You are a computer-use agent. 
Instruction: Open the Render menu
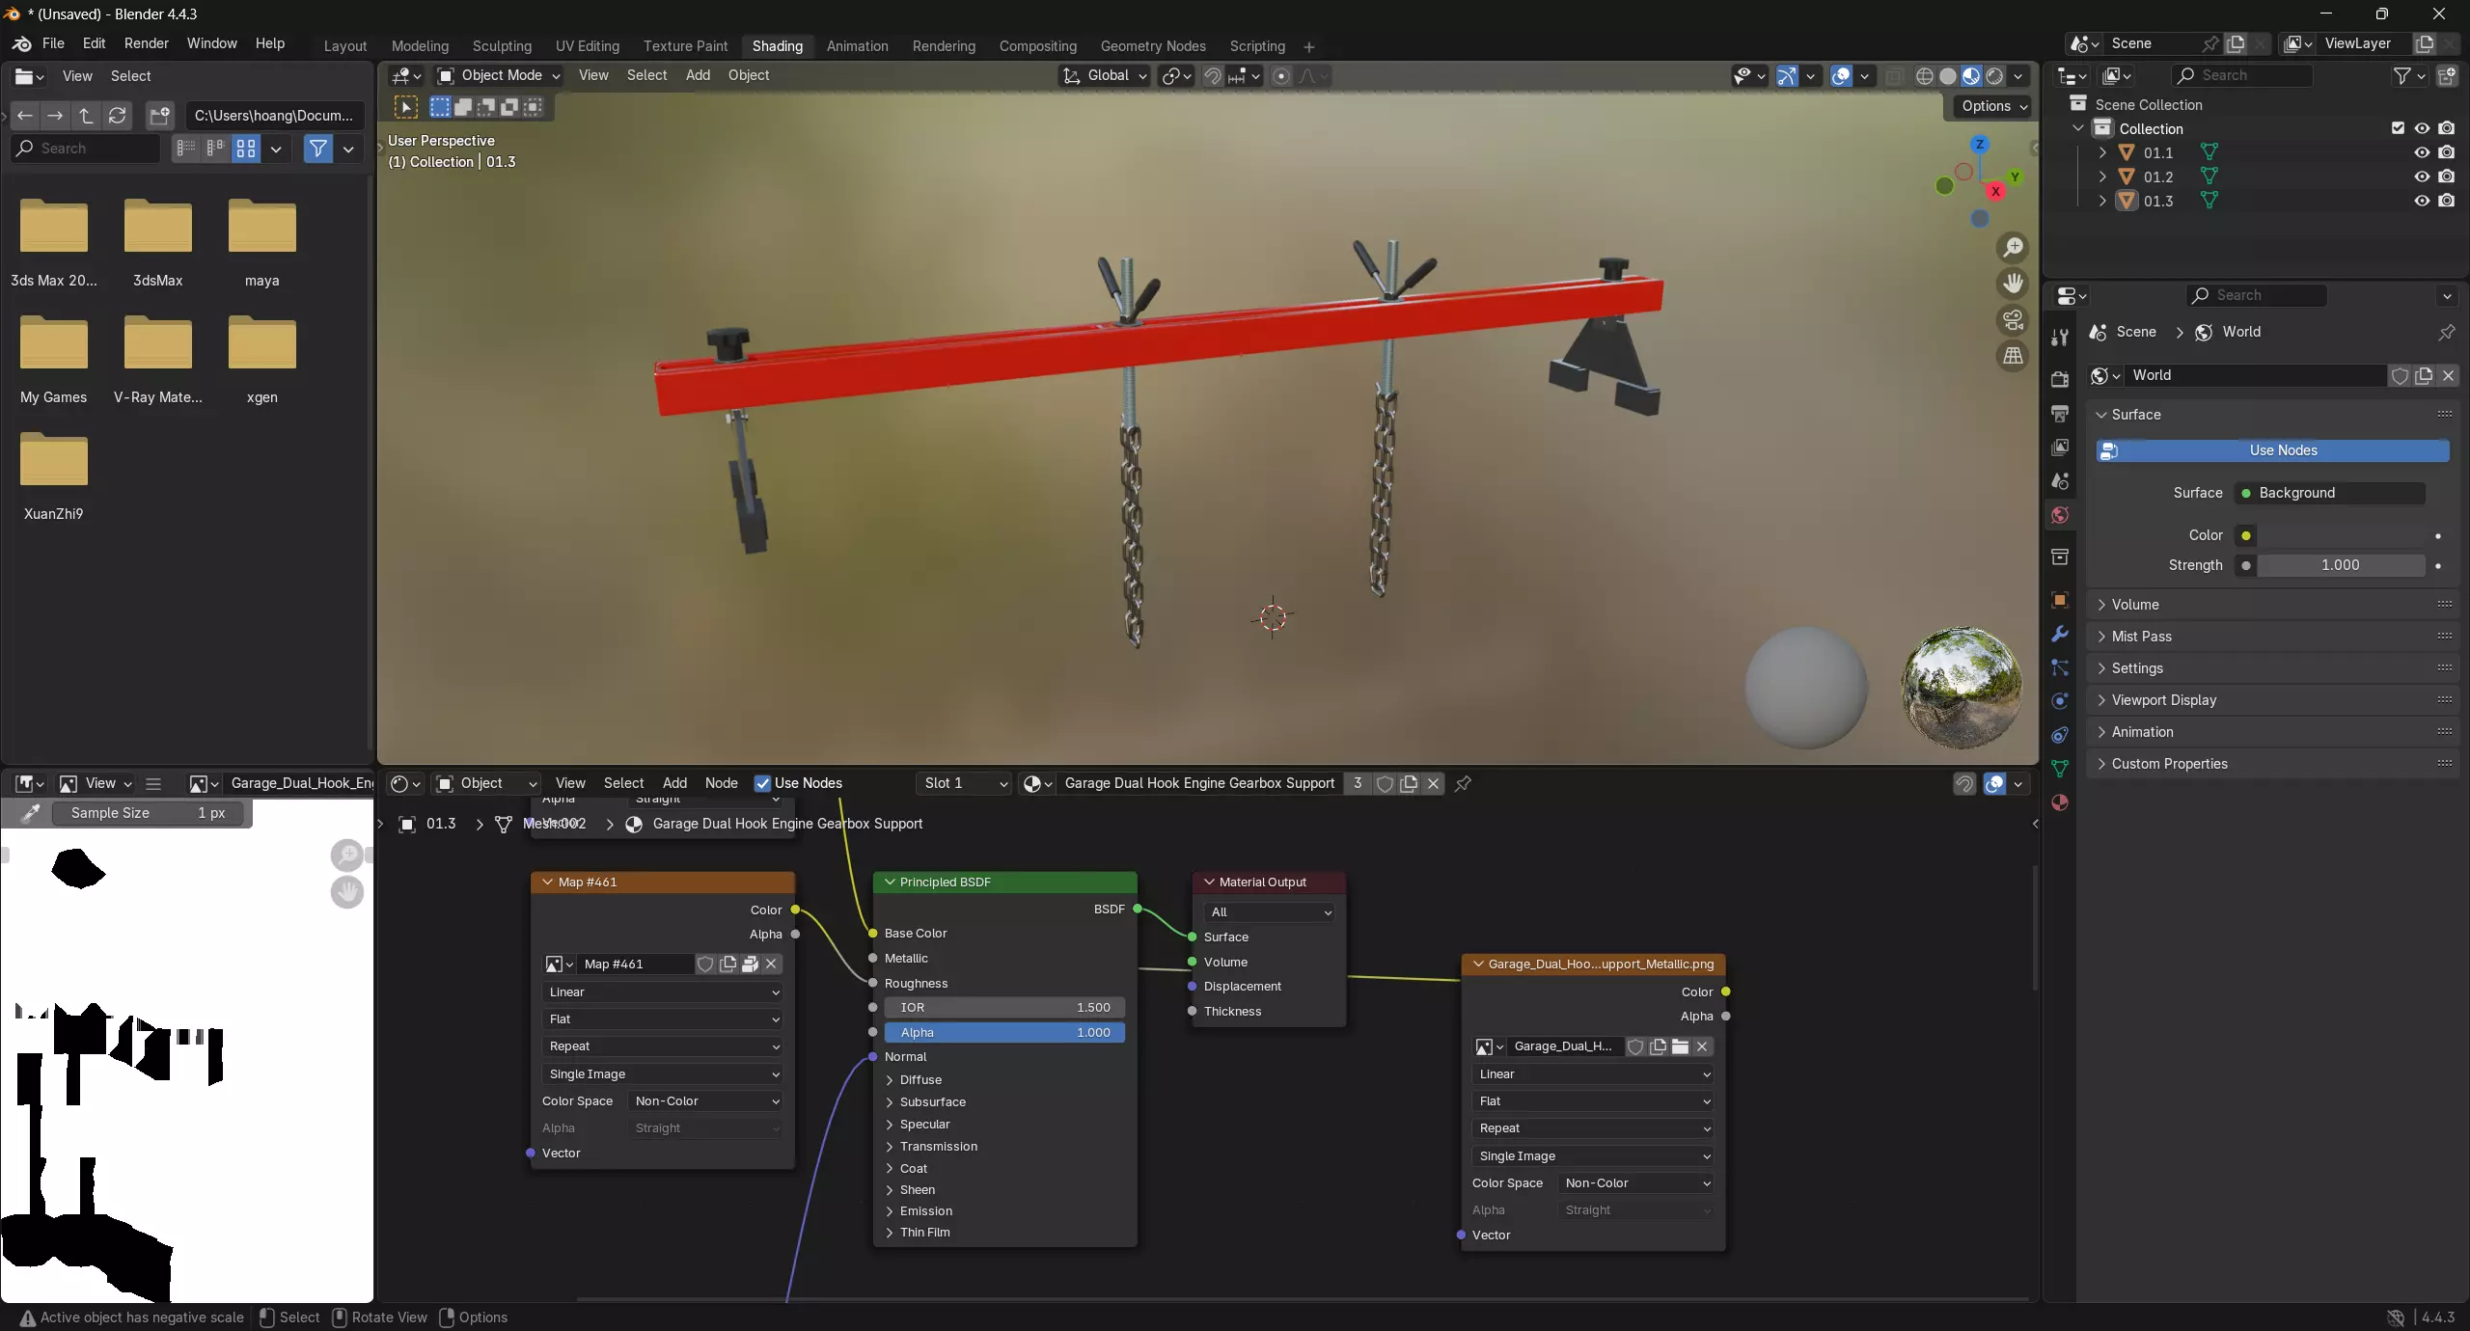(146, 43)
